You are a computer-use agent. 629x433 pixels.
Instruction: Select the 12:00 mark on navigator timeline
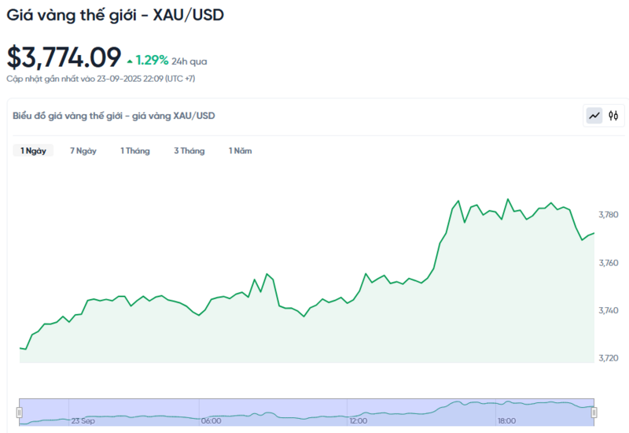[x=359, y=421]
